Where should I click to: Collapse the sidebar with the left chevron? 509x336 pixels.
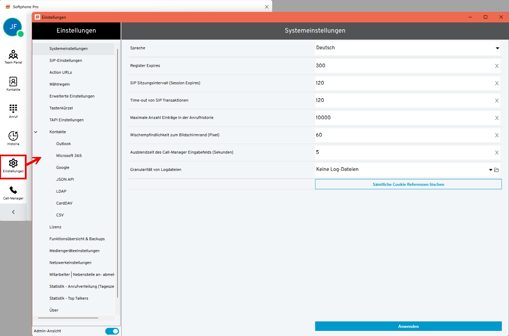click(x=13, y=212)
